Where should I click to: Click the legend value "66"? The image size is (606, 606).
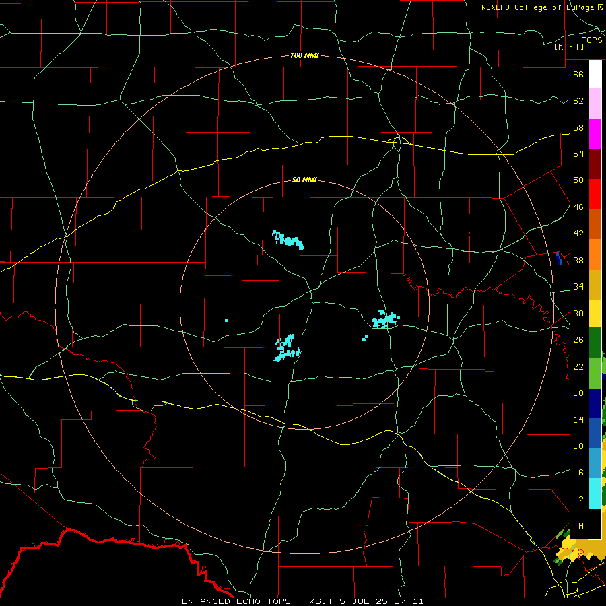[x=578, y=74]
